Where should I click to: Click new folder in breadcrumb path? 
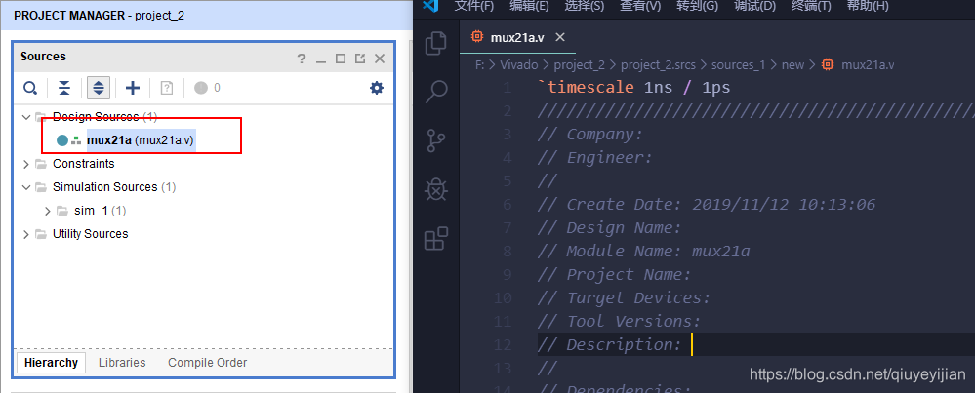click(792, 64)
